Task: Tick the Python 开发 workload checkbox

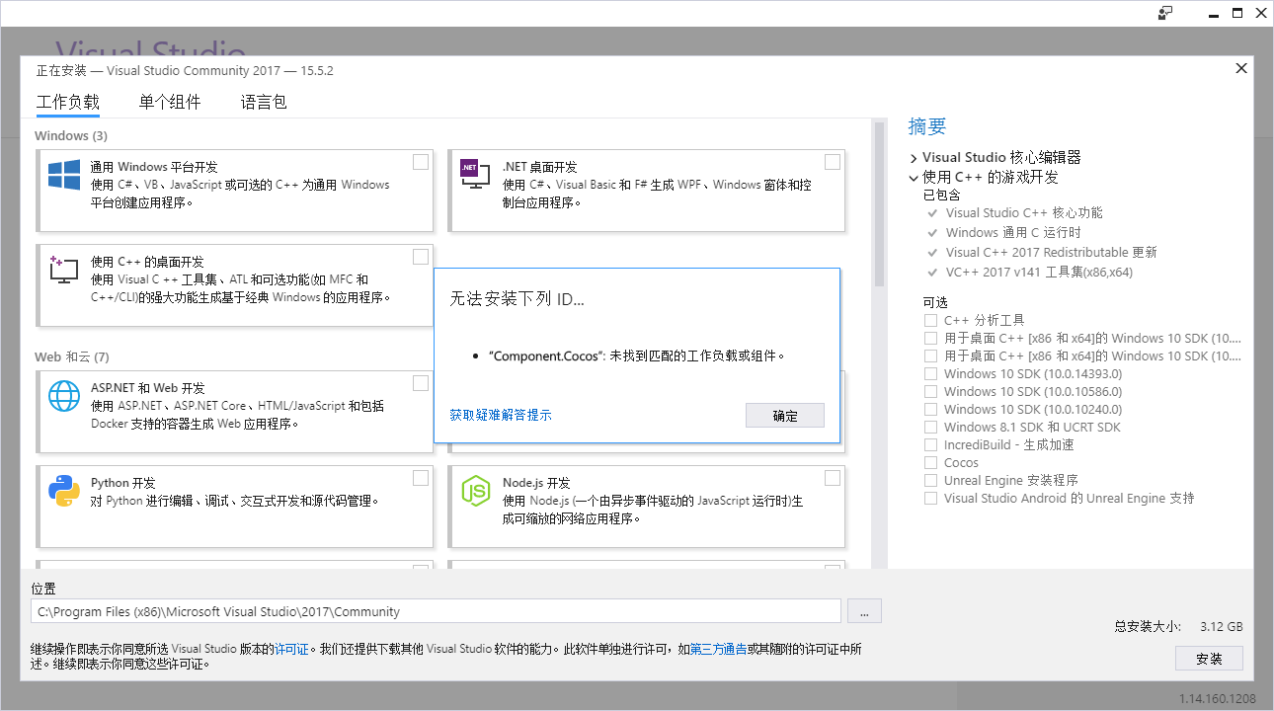Action: (x=421, y=478)
